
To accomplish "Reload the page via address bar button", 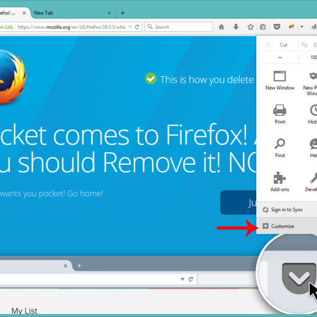I will click(x=137, y=27).
